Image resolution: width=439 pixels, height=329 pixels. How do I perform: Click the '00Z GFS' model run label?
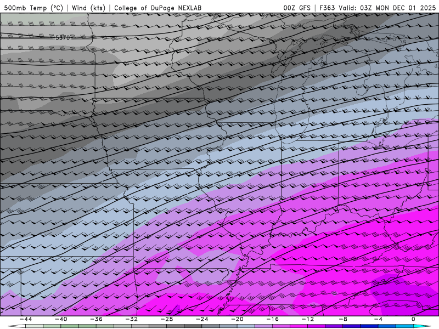click(297, 8)
